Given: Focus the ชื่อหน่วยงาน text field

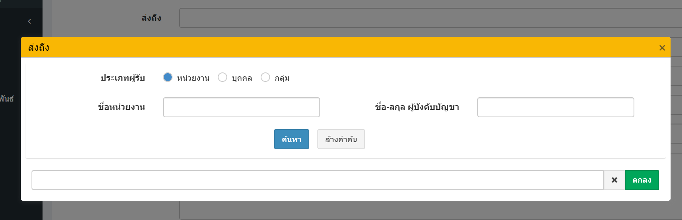Looking at the screenshot, I should (241, 107).
